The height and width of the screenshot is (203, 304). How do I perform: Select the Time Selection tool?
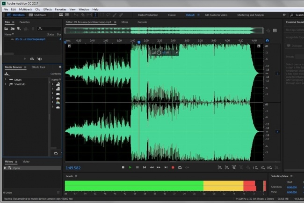pyautogui.click(x=95, y=15)
